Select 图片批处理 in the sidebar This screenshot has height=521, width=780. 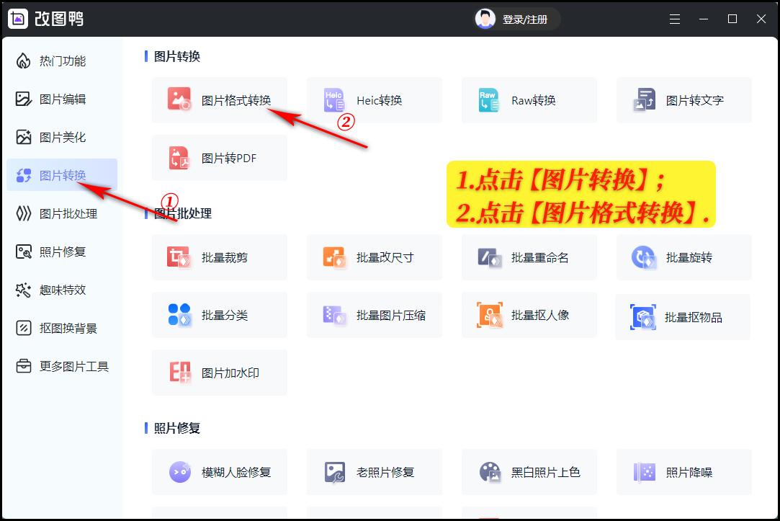62,213
